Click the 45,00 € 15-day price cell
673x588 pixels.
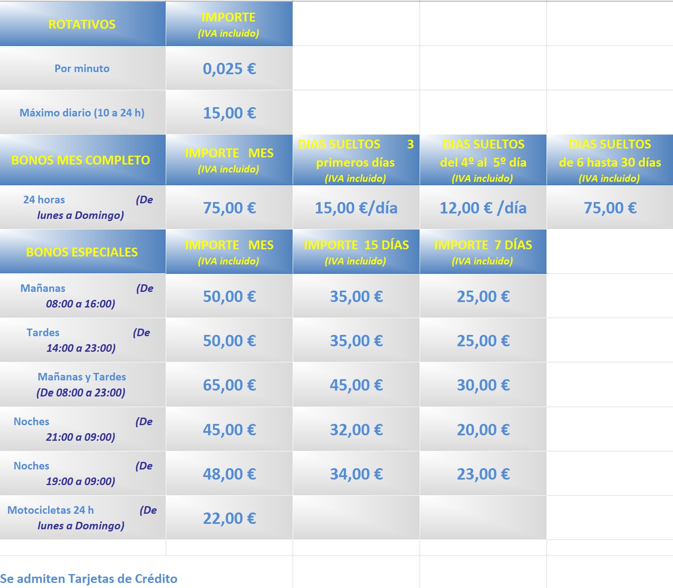click(356, 385)
